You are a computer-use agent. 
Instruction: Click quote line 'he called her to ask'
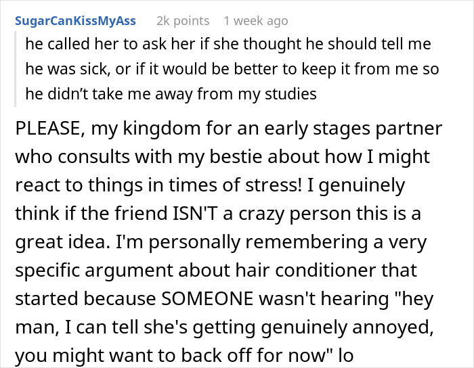tap(228, 45)
